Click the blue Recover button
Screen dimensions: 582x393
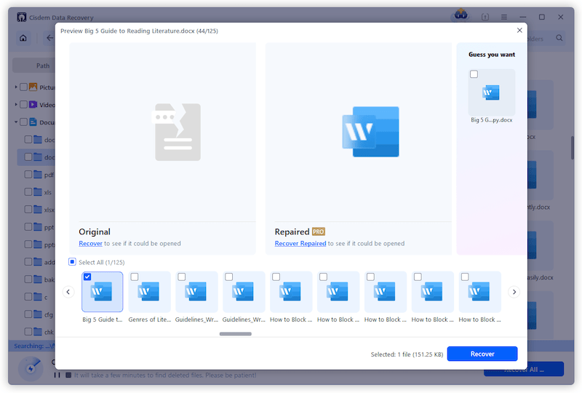pos(482,354)
